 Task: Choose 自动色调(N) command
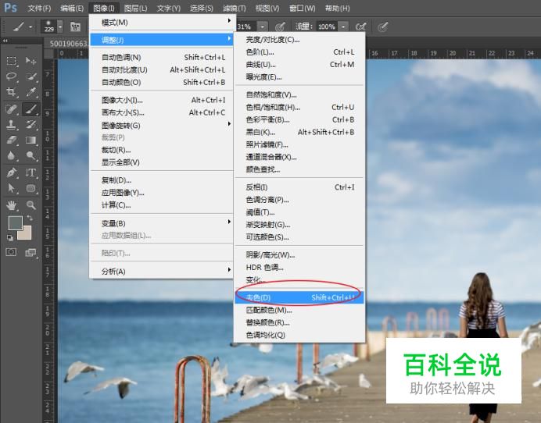(x=162, y=57)
